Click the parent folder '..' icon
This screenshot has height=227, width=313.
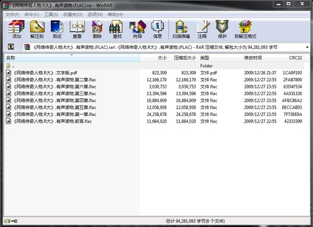coord(8,65)
